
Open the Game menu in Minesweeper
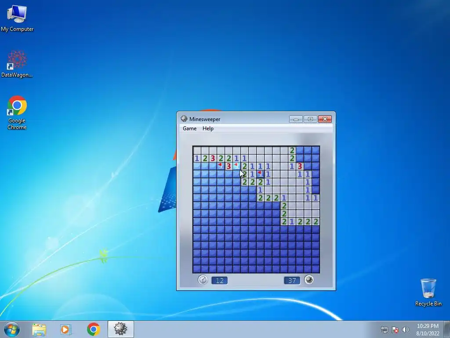click(190, 129)
